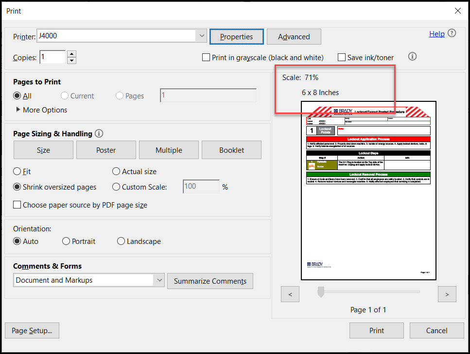Go to the previous preview page
This screenshot has width=470, height=354.
coord(290,294)
